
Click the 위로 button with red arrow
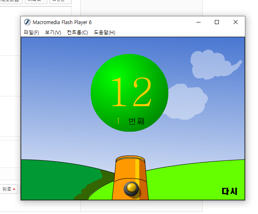point(9,189)
